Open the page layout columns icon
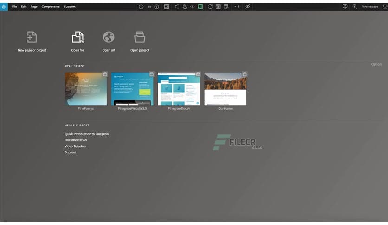This screenshot has height=225, width=388. [167, 7]
